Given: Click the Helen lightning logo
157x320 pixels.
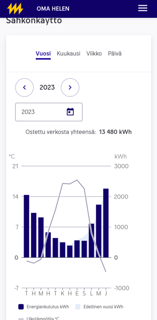Looking at the screenshot, I should pyautogui.click(x=15, y=9).
